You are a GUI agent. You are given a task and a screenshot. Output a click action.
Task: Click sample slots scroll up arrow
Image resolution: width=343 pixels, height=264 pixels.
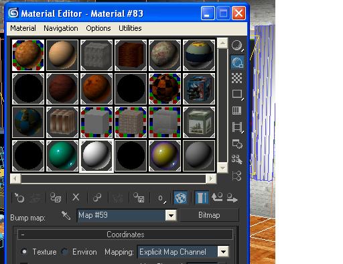click(x=222, y=43)
